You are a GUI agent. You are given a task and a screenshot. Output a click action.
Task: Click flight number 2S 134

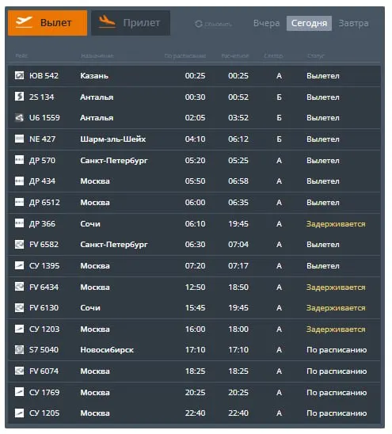(x=41, y=97)
